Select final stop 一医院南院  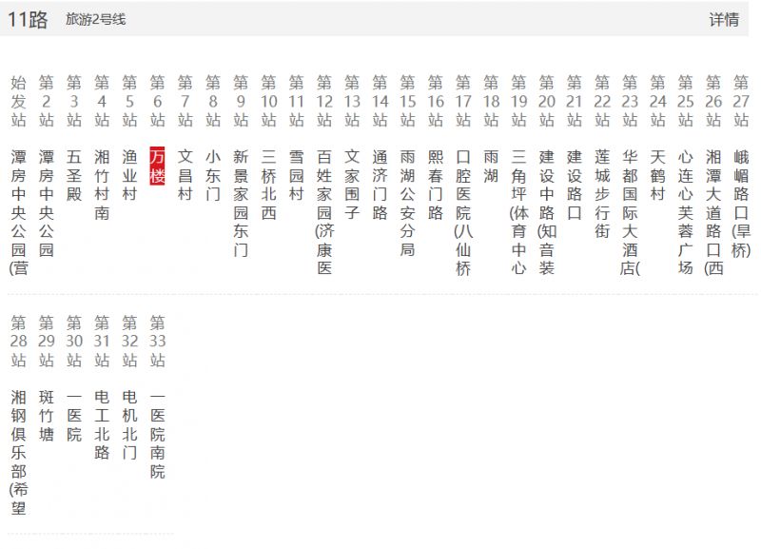pos(158,434)
